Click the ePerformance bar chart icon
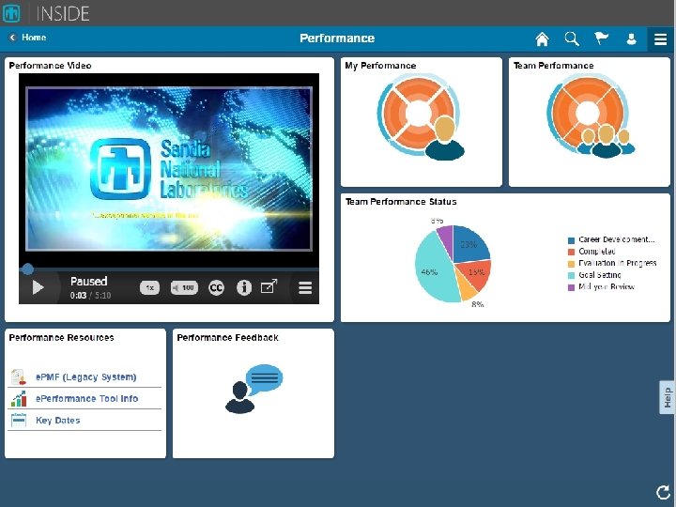Screen dimensions: 676x507 coord(19,399)
